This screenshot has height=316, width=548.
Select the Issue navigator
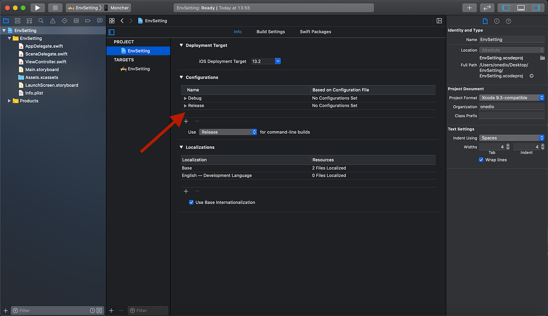pos(52,21)
